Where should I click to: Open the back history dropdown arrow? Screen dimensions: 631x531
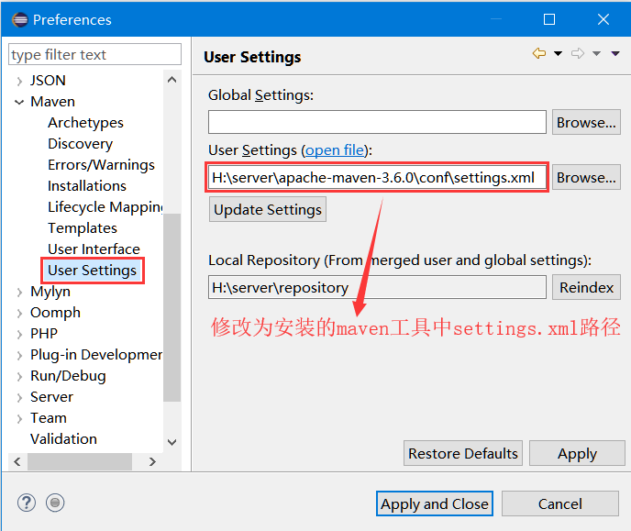(559, 53)
